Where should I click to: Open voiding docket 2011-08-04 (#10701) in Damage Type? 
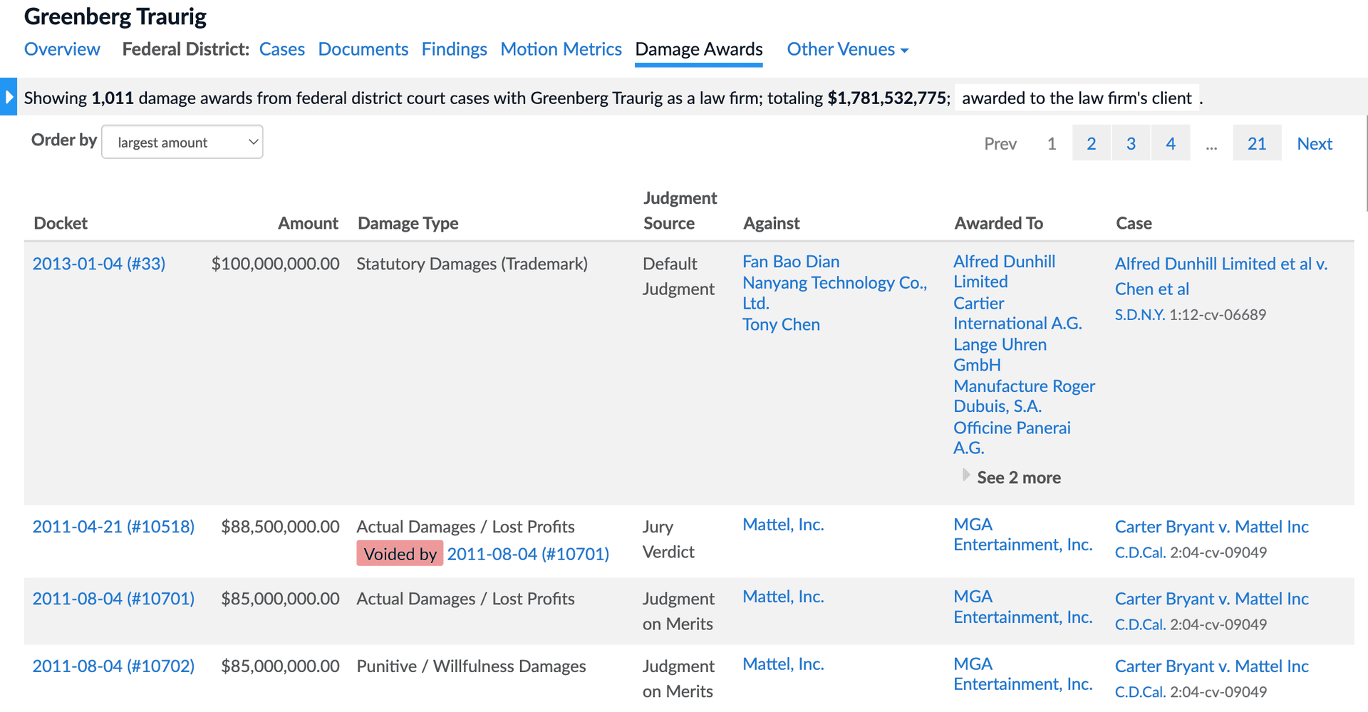click(528, 554)
